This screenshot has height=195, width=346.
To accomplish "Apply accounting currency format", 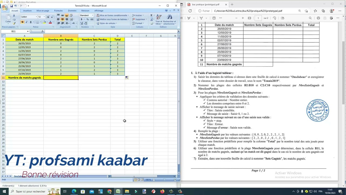I will click(x=82, y=19).
